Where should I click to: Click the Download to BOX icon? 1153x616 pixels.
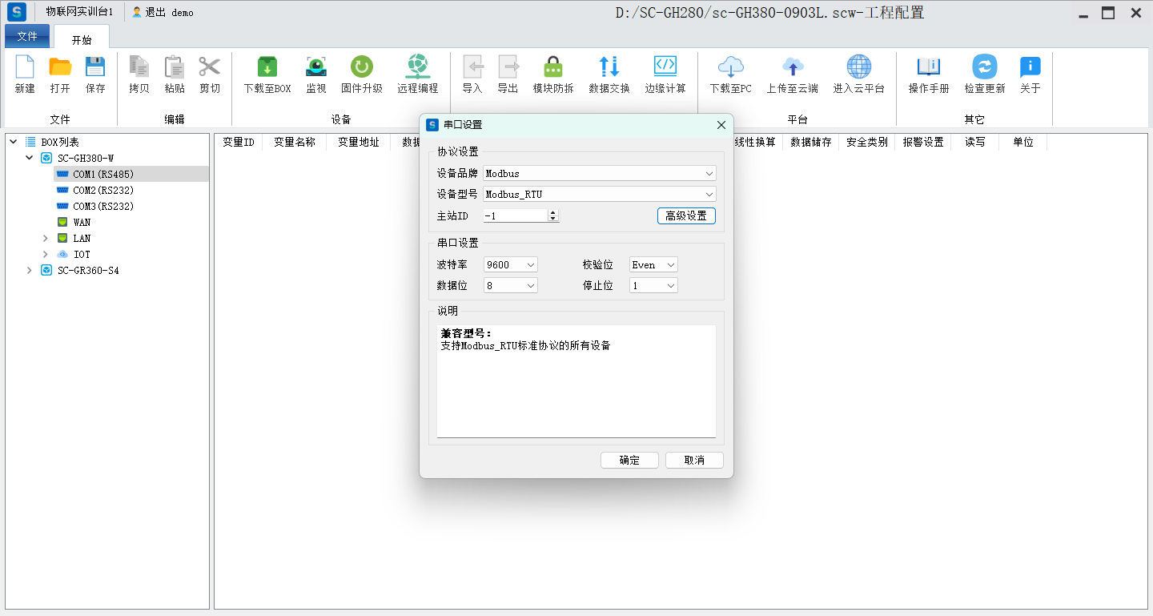[267, 67]
